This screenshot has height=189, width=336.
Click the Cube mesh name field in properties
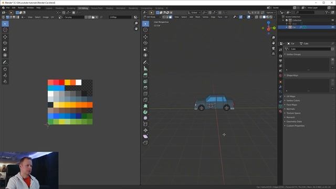pos(310,49)
